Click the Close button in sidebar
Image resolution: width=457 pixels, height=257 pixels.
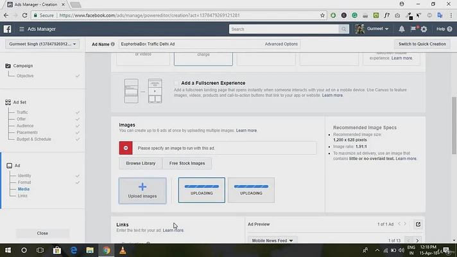(x=42, y=233)
